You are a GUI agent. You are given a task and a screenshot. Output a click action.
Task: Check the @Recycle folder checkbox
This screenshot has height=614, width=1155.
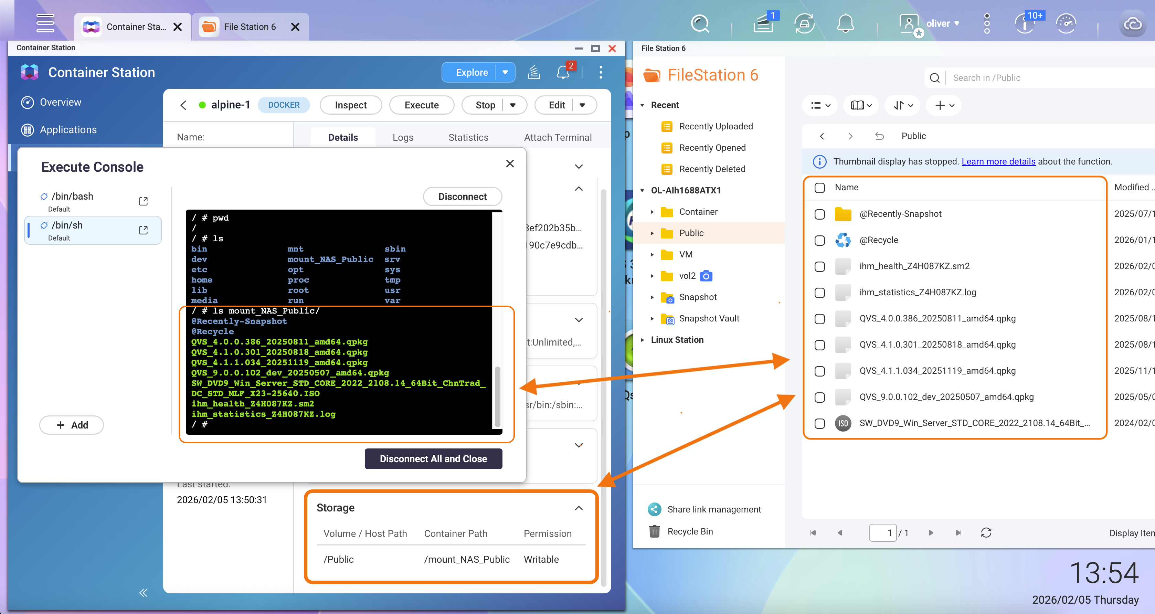point(820,240)
